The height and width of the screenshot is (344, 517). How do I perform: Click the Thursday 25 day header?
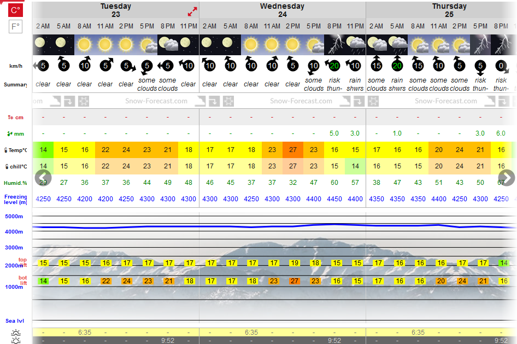pos(449,10)
